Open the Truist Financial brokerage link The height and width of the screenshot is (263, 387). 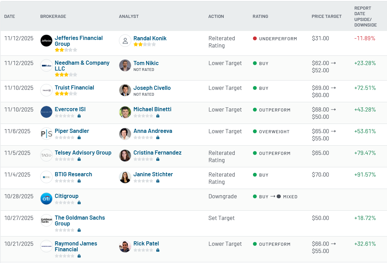[74, 87]
